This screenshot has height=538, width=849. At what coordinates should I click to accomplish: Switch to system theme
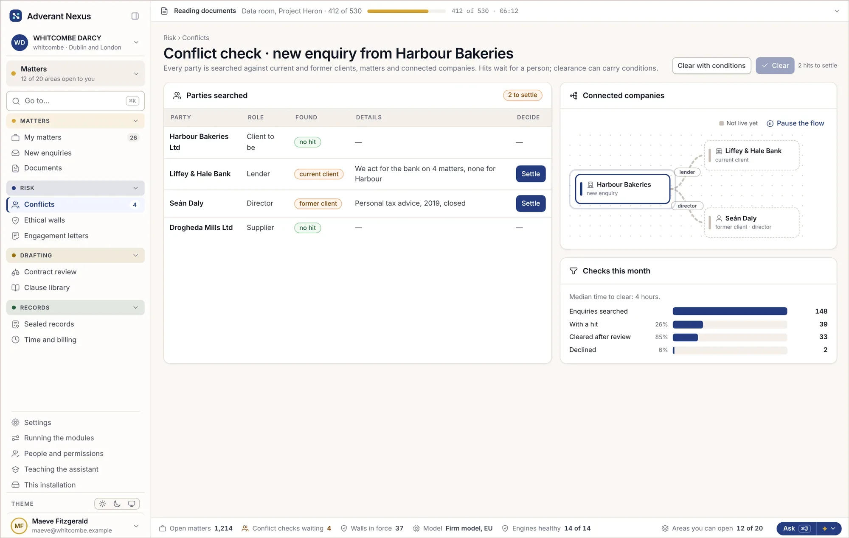pyautogui.click(x=132, y=504)
